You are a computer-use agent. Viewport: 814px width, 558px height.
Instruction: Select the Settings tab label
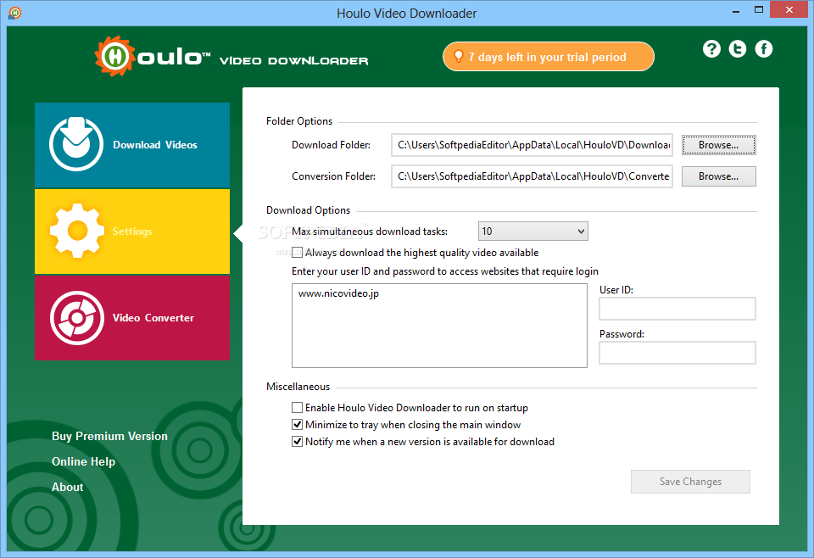tap(132, 232)
